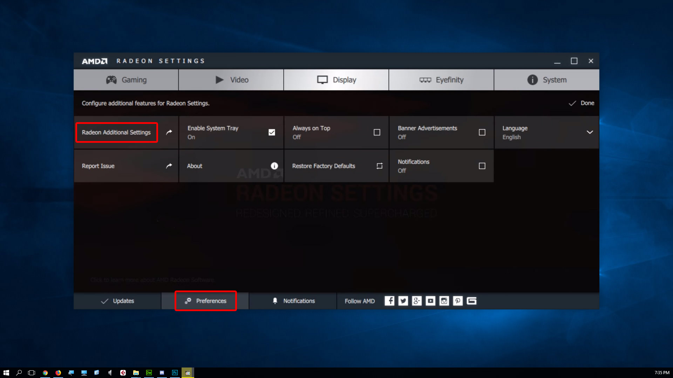Viewport: 673px width, 378px height.
Task: Open Task View in taskbar
Action: click(32, 373)
